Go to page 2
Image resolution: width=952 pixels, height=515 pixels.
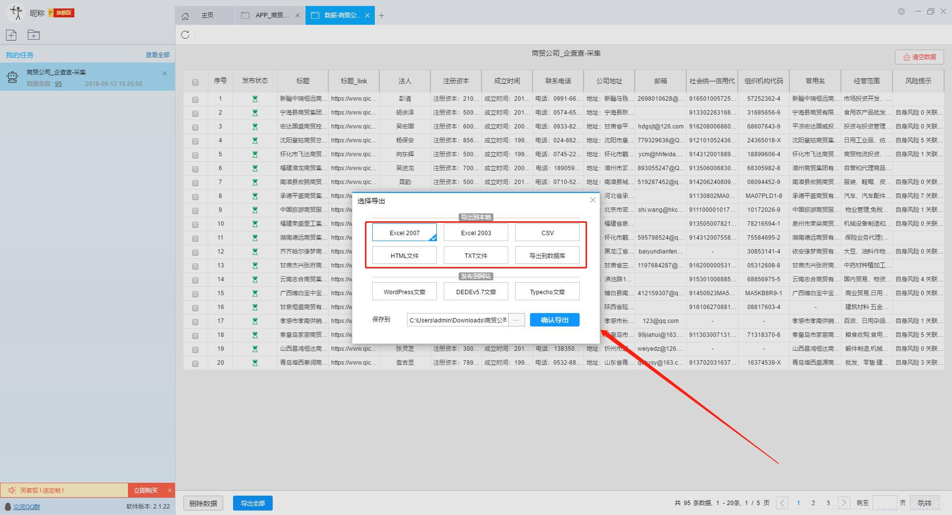(813, 503)
